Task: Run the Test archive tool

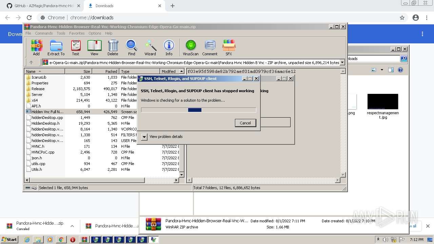Action: 76,47
